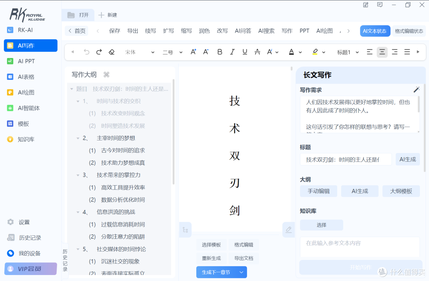This screenshot has height=281, width=429.
Task: Click yellow highlighter color swatch
Action: click(x=315, y=52)
